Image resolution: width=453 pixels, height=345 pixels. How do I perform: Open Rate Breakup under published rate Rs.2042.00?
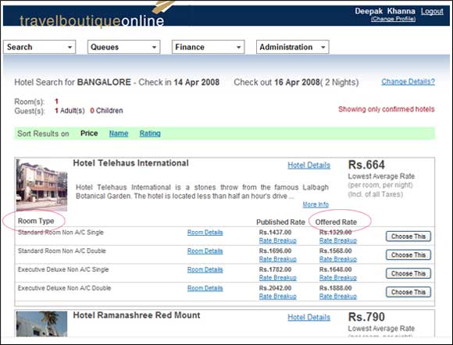pyautogui.click(x=277, y=296)
